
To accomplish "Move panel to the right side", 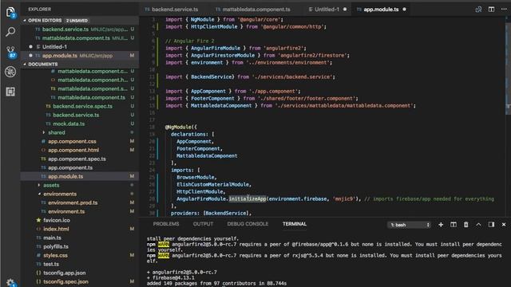I will (491, 225).
